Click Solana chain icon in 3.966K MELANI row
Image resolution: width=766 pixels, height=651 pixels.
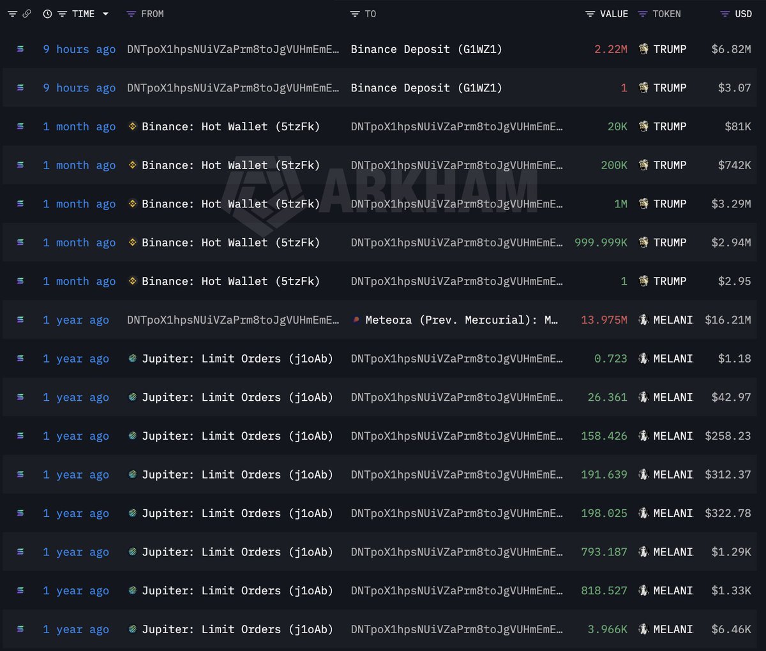[x=20, y=629]
